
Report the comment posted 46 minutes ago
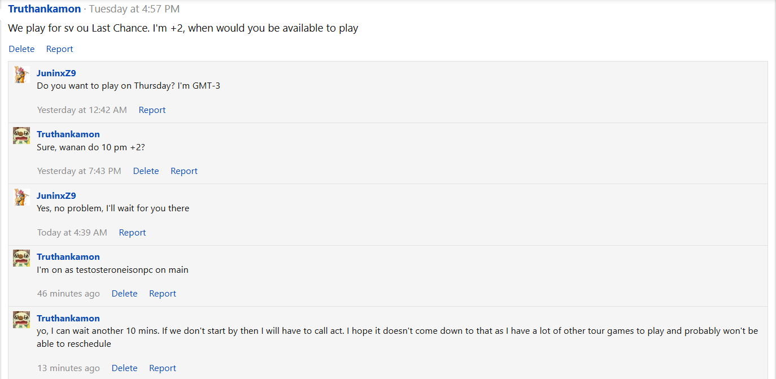tap(163, 294)
